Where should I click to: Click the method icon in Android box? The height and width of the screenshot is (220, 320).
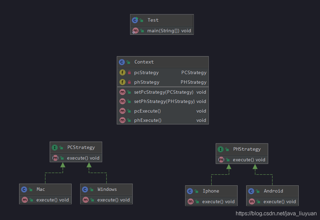pos(252,201)
